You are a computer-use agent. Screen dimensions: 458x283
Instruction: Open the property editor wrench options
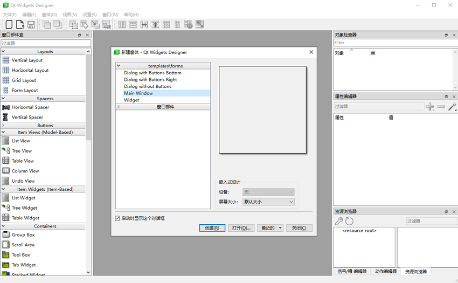[452, 107]
